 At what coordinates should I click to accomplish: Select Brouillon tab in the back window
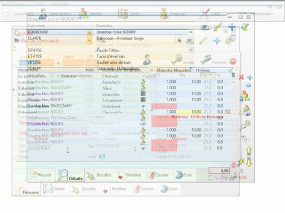tap(85, 189)
